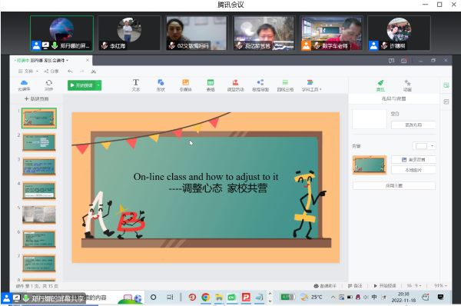Open the File (文件) menu
The height and width of the screenshot is (306, 461).
(28, 72)
